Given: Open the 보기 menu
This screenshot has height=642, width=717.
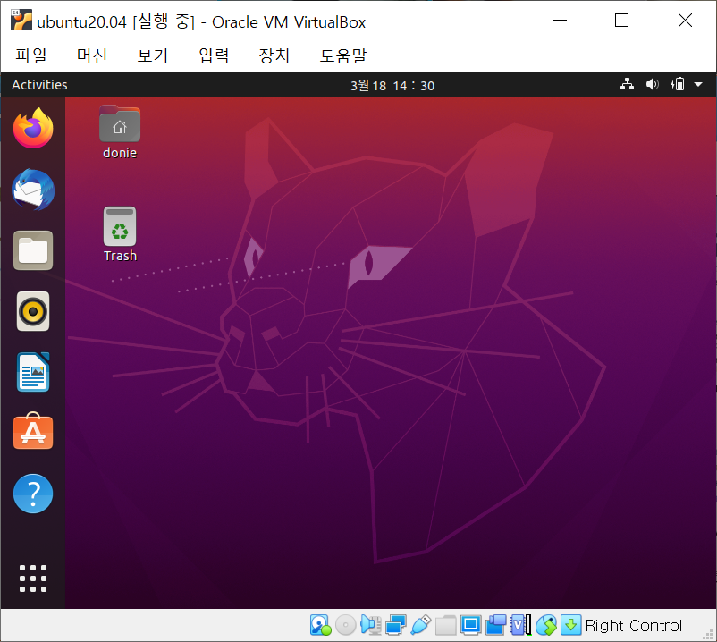Looking at the screenshot, I should [x=153, y=55].
